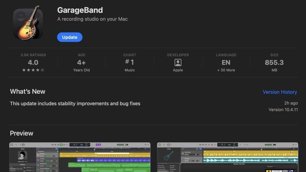Click the four-star rating row
The width and height of the screenshot is (306, 172).
pos(33,70)
